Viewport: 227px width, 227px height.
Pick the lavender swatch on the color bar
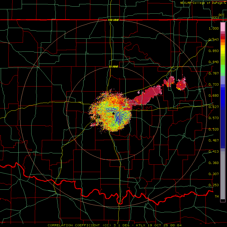[x=223, y=80]
